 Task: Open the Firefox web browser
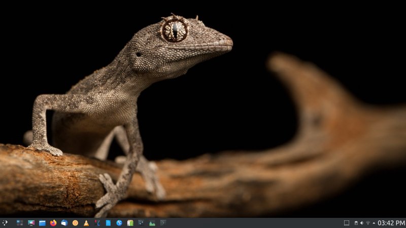pos(53,223)
